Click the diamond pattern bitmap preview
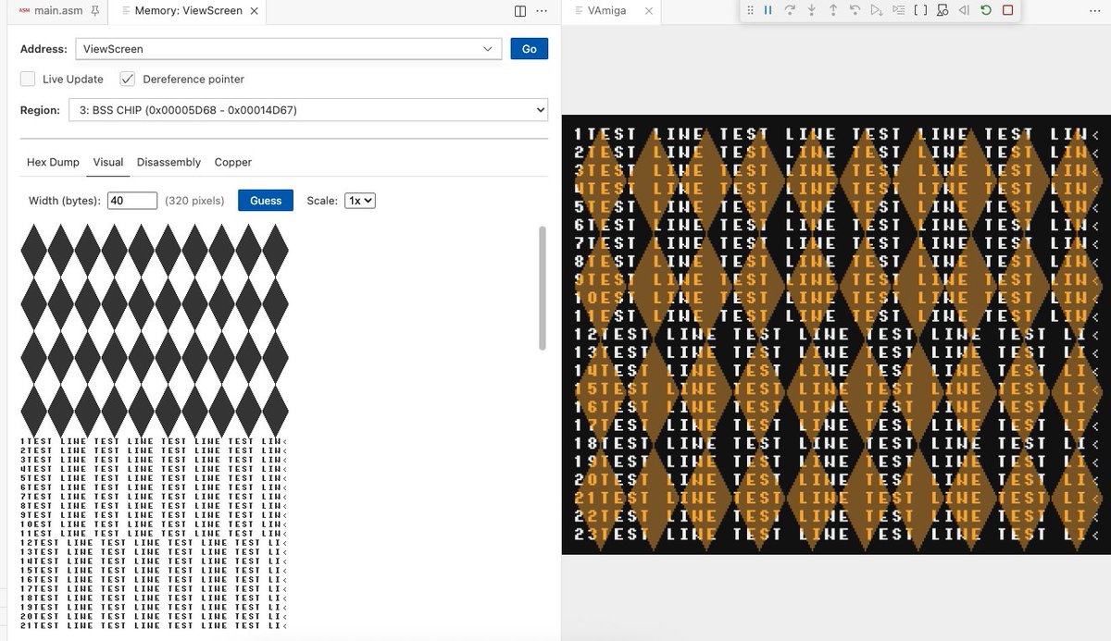Screen dimensions: 1111x641 coord(155,329)
